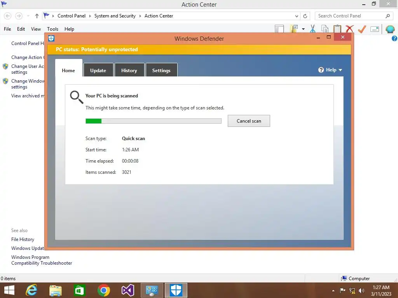The width and height of the screenshot is (398, 298).
Task: Click the scan progress bar
Action: [x=153, y=121]
